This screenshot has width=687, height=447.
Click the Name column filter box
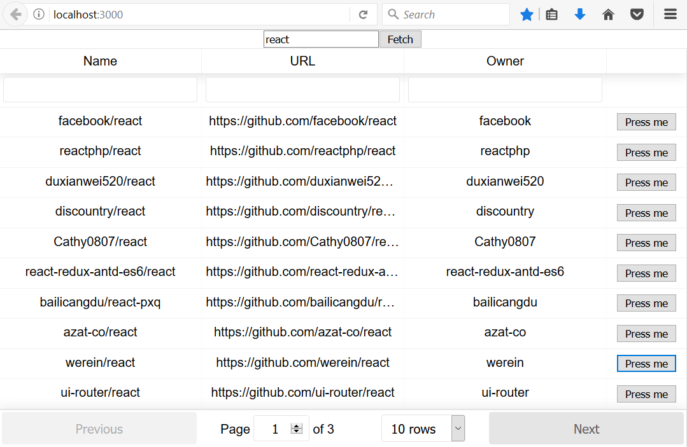[x=101, y=90]
